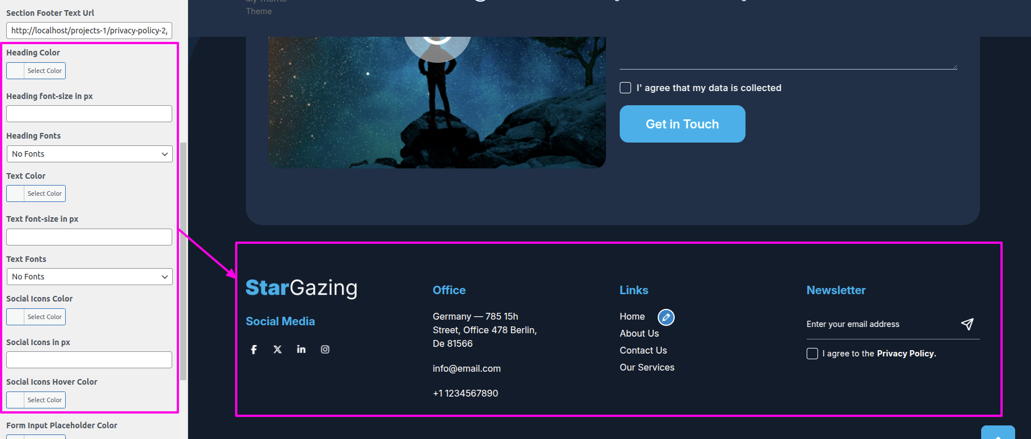Click the pencil edit shortcut icon near Links
Viewport: 1031px width, 439px height.
point(666,317)
